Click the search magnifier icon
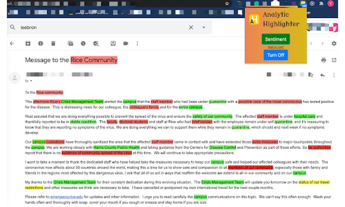The height and width of the screenshot is (207, 345). click(x=13, y=27)
